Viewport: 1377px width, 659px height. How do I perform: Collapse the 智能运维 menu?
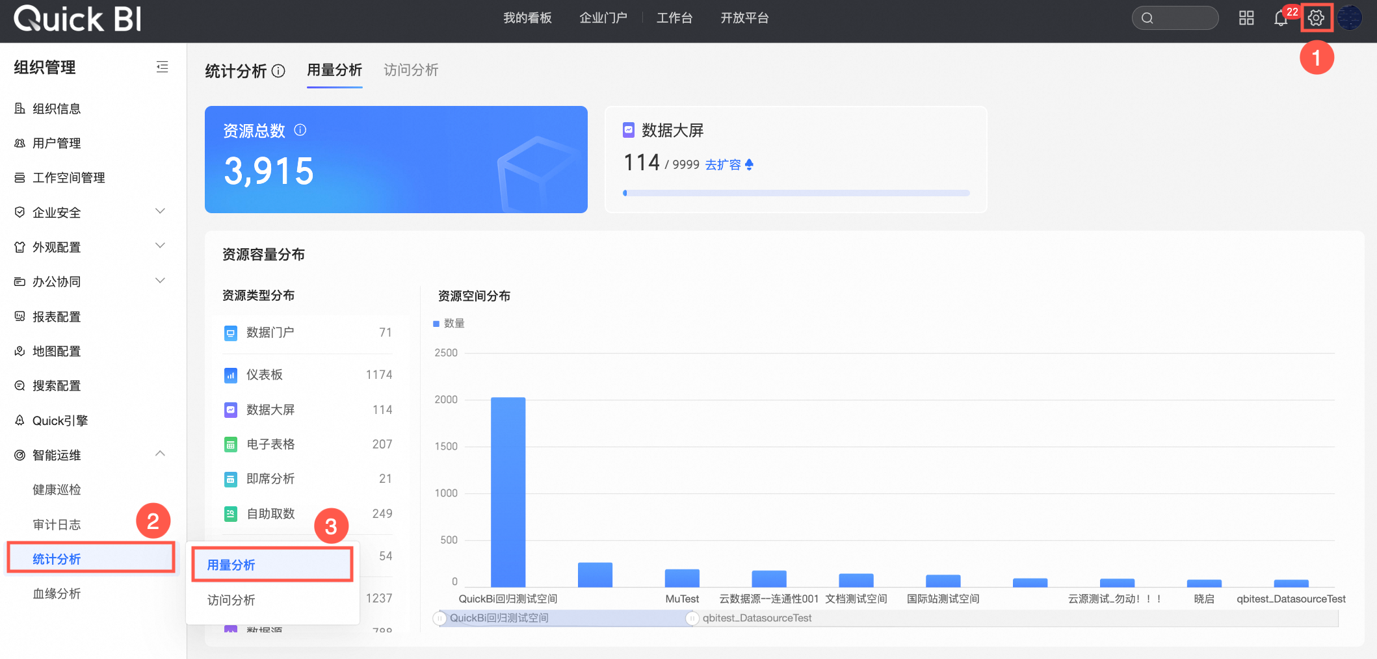click(x=161, y=454)
